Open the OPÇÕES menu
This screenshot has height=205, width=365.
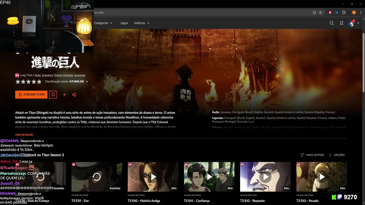pos(337,155)
